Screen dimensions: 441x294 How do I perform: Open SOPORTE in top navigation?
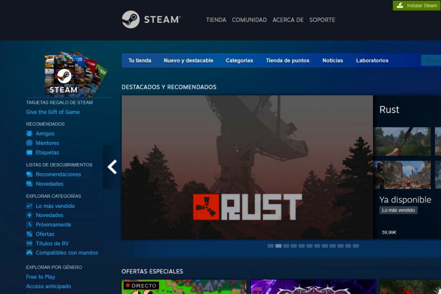(x=322, y=20)
